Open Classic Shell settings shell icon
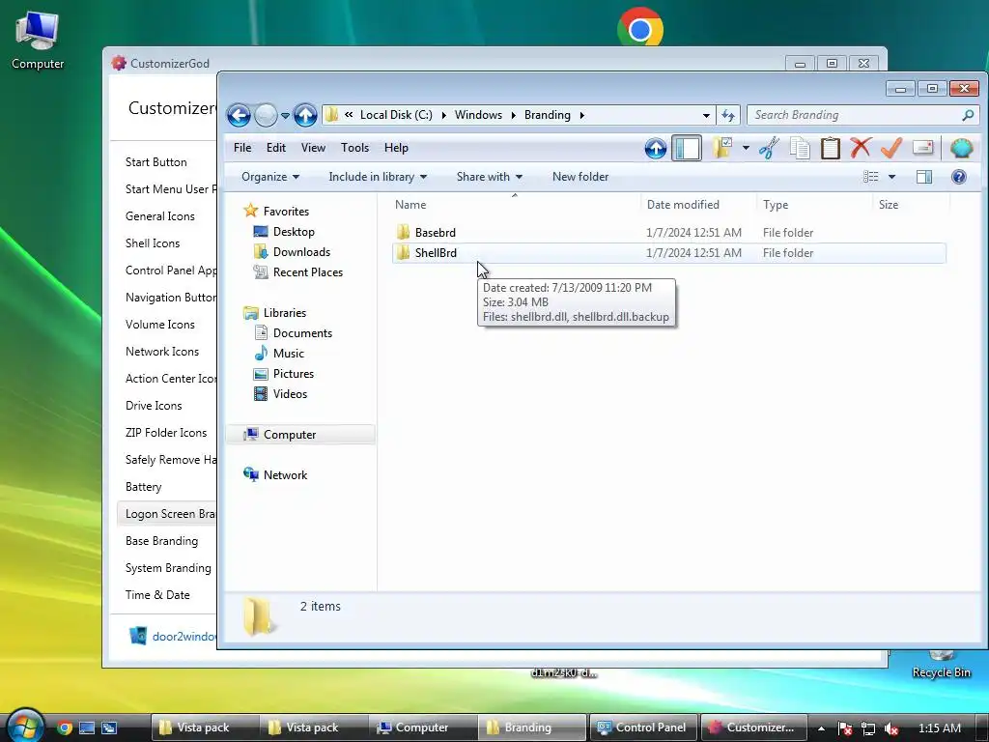The width and height of the screenshot is (989, 742). (961, 148)
